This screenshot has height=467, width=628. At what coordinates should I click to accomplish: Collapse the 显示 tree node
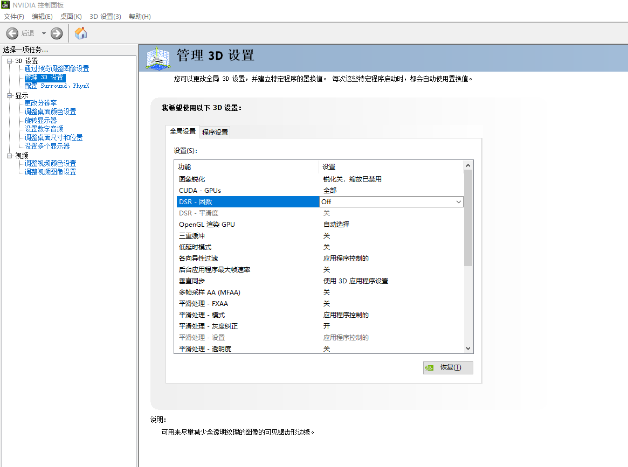point(9,95)
